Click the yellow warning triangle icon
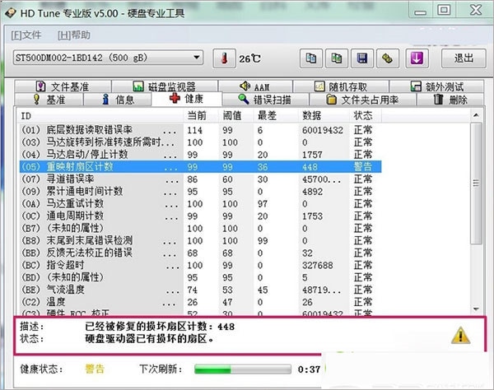This screenshot has height=390, width=494. pyautogui.click(x=460, y=335)
